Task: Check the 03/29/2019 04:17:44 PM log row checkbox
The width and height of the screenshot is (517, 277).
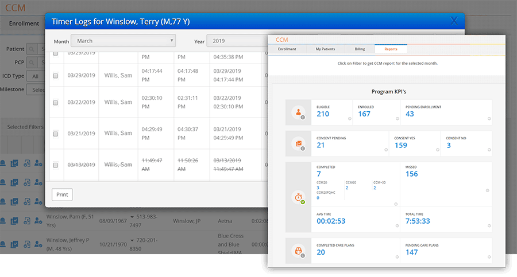Action: pos(56,76)
